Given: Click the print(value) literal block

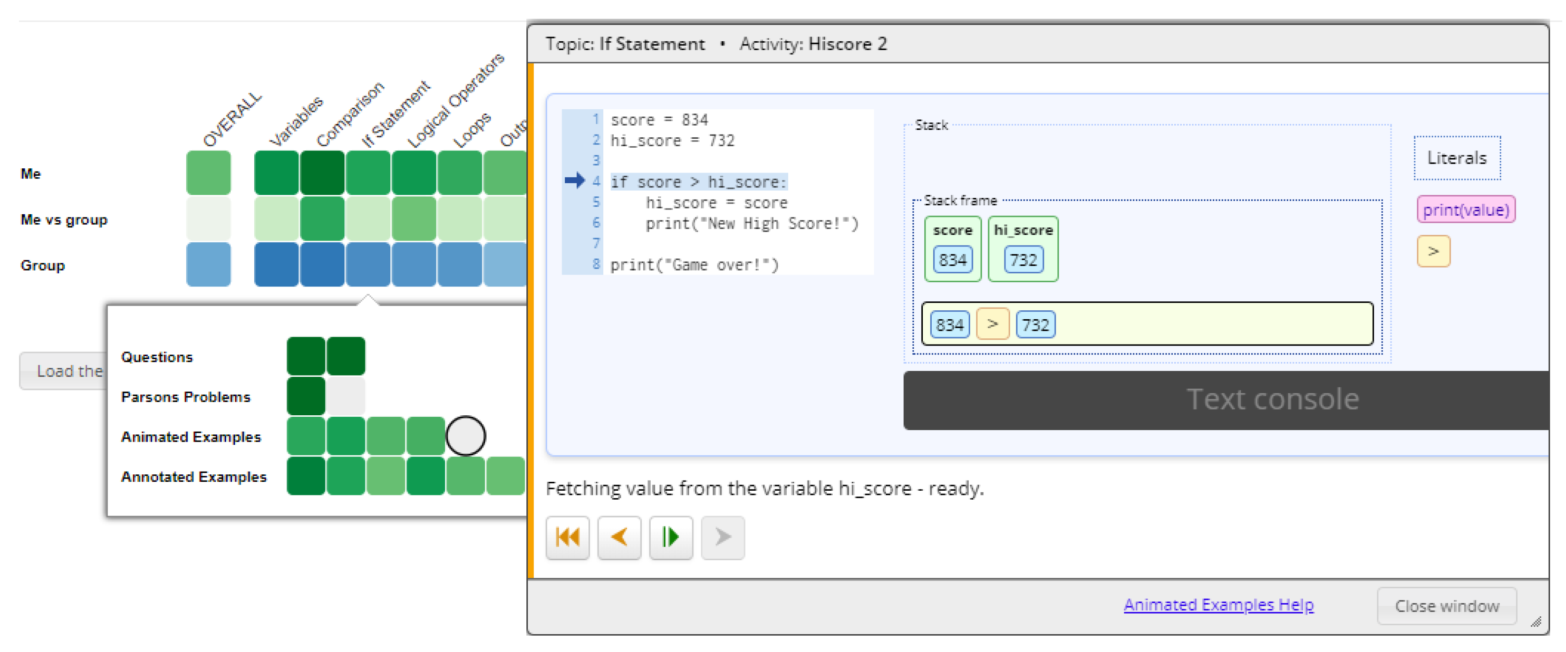Looking at the screenshot, I should click(x=1465, y=210).
